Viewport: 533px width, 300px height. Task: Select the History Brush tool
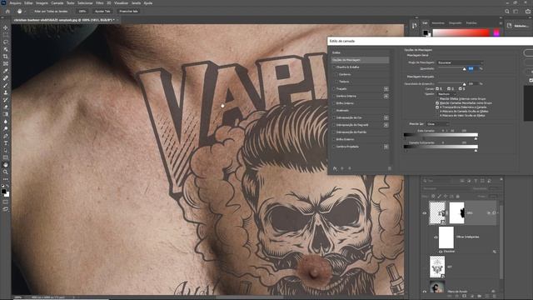coord(6,100)
